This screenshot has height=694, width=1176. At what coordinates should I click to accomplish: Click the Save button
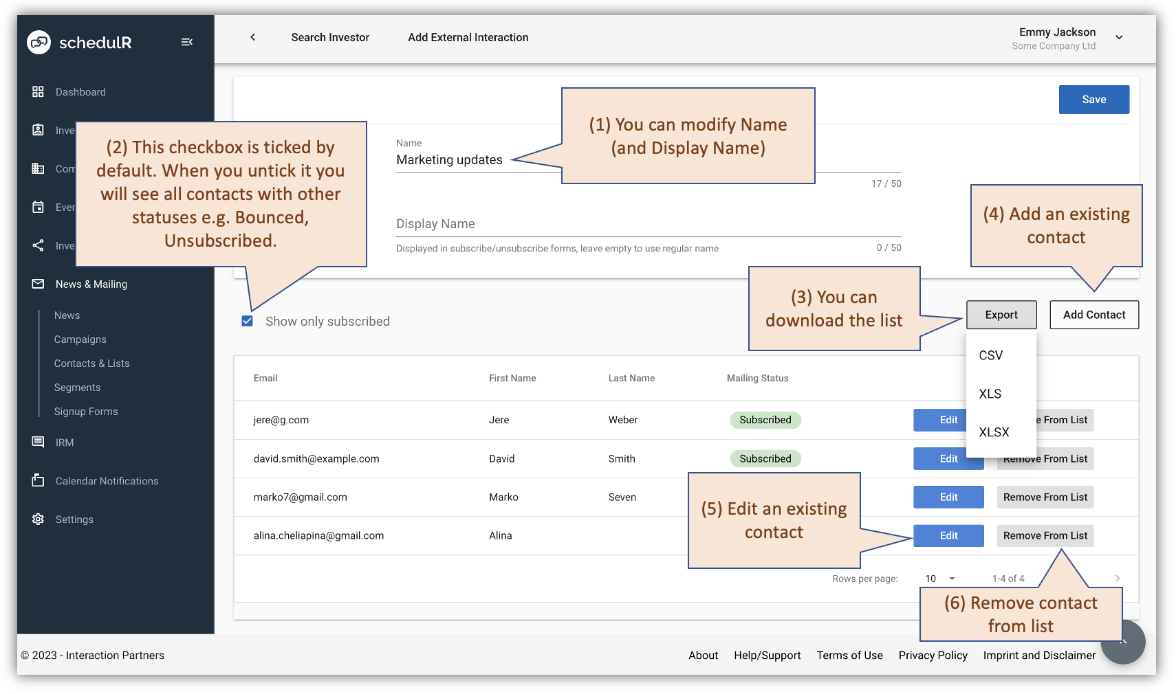(x=1093, y=99)
